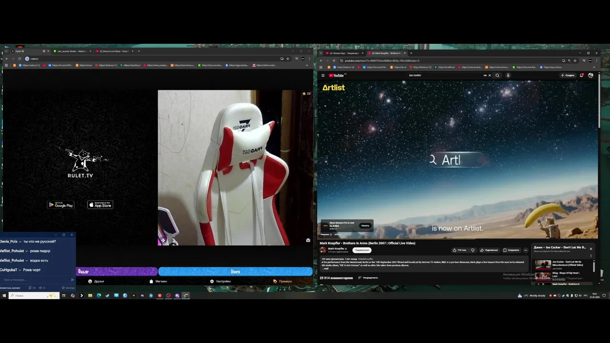Open new tab in the YouTube browser window
The height and width of the screenshot is (343, 610).
point(411,53)
